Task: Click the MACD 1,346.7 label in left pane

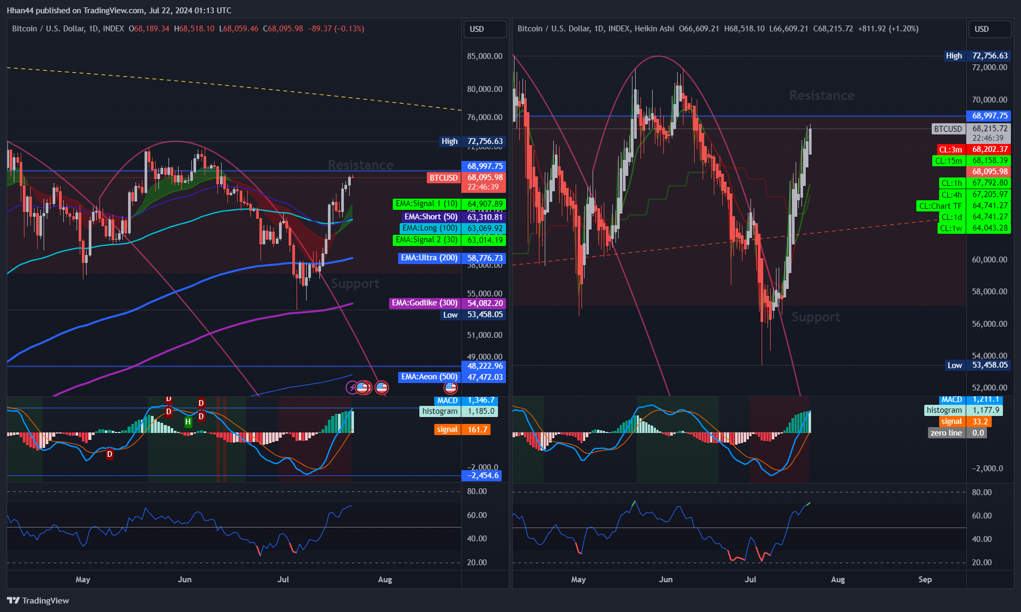Action: 466,401
